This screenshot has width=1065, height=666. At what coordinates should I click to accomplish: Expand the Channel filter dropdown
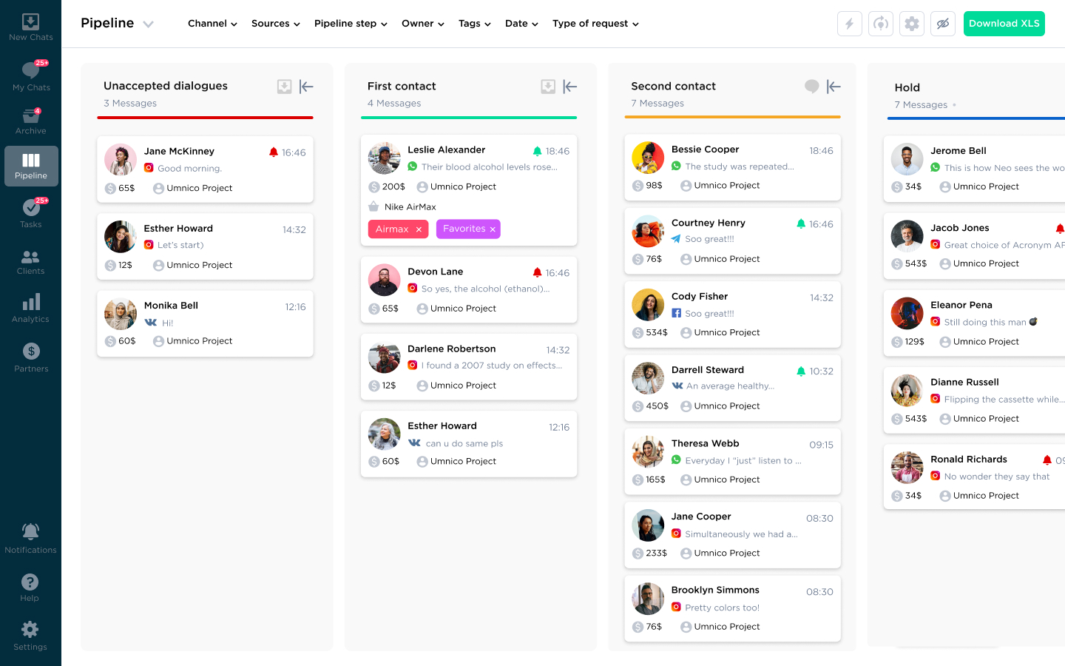coord(212,24)
